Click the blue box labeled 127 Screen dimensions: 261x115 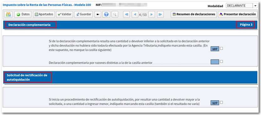point(215,103)
